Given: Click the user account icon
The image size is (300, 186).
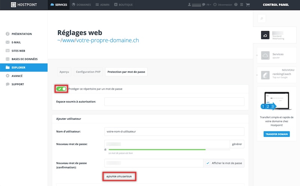Looking at the screenshot, I should click(x=189, y=4).
